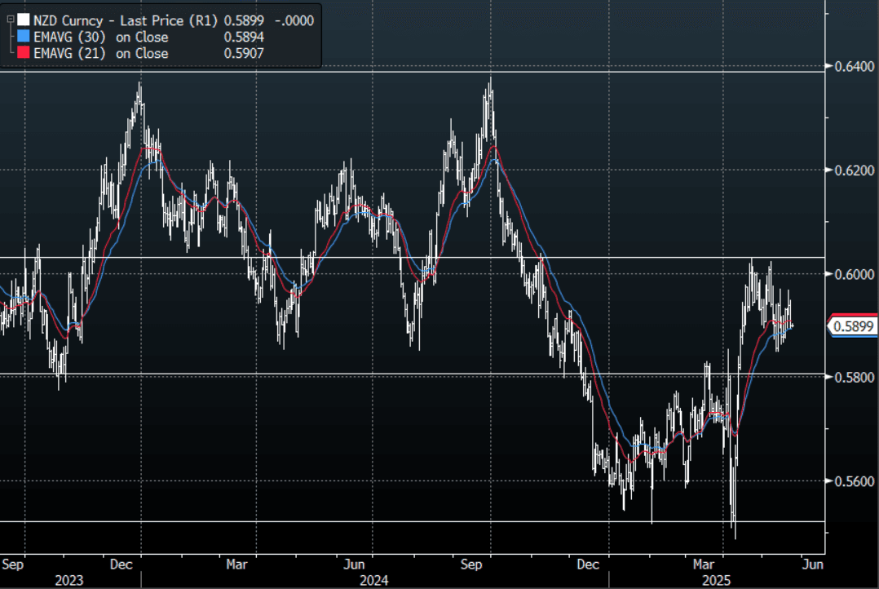Click the -.0000 price change value
Viewport: 879px width, 589px height.
tap(295, 20)
